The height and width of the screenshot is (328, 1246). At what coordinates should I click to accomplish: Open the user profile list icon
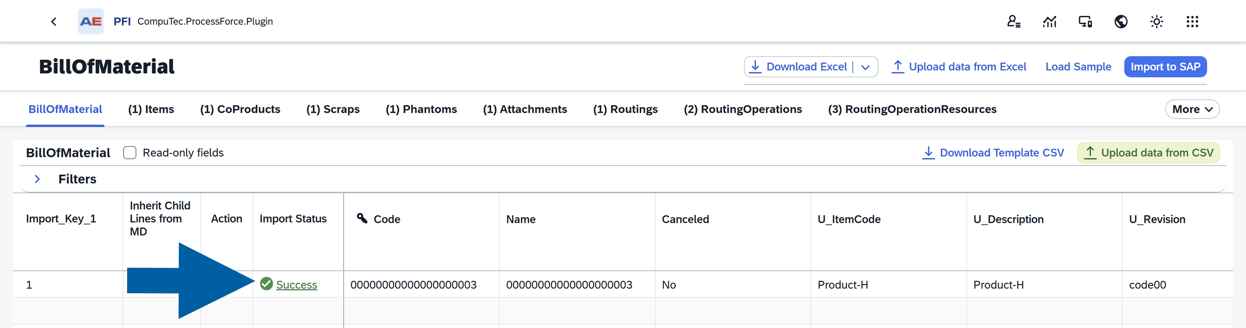click(1014, 21)
